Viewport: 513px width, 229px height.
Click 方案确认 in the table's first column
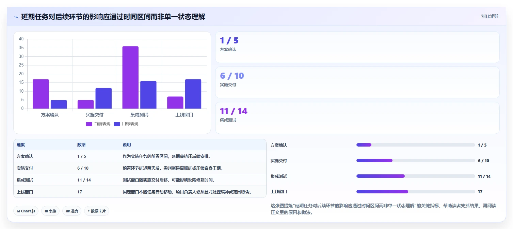pyautogui.click(x=25, y=156)
